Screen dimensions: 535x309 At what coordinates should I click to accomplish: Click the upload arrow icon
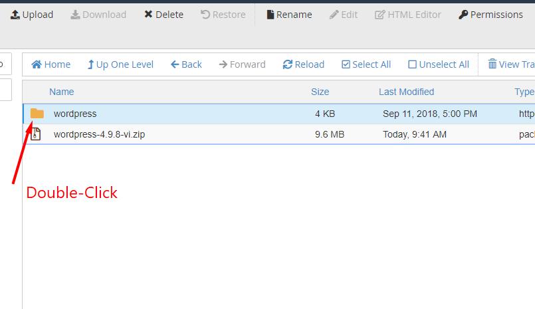15,15
